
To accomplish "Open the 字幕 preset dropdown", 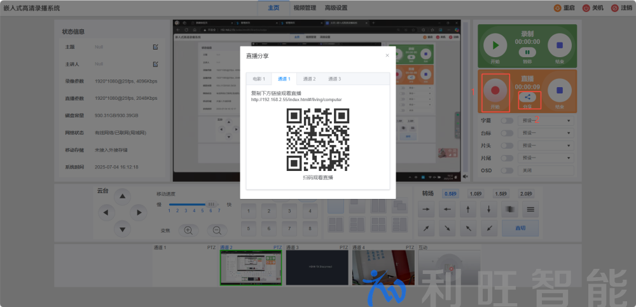I will [546, 121].
